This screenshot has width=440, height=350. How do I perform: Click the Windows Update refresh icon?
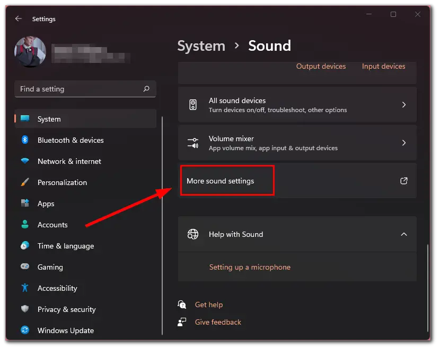[x=25, y=330]
